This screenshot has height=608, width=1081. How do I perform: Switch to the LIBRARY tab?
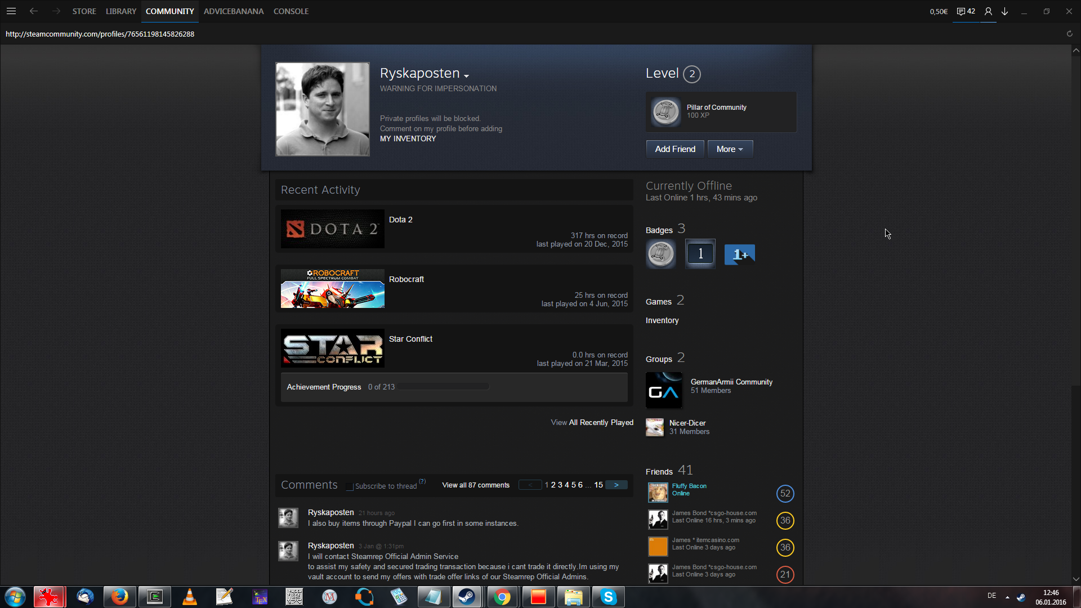pyautogui.click(x=121, y=11)
